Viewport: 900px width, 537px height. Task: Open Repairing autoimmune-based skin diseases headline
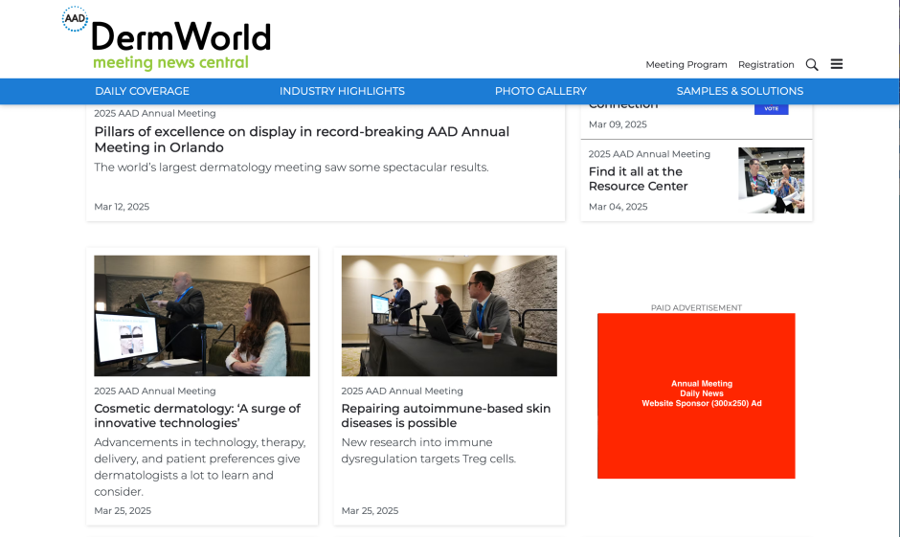coord(446,415)
